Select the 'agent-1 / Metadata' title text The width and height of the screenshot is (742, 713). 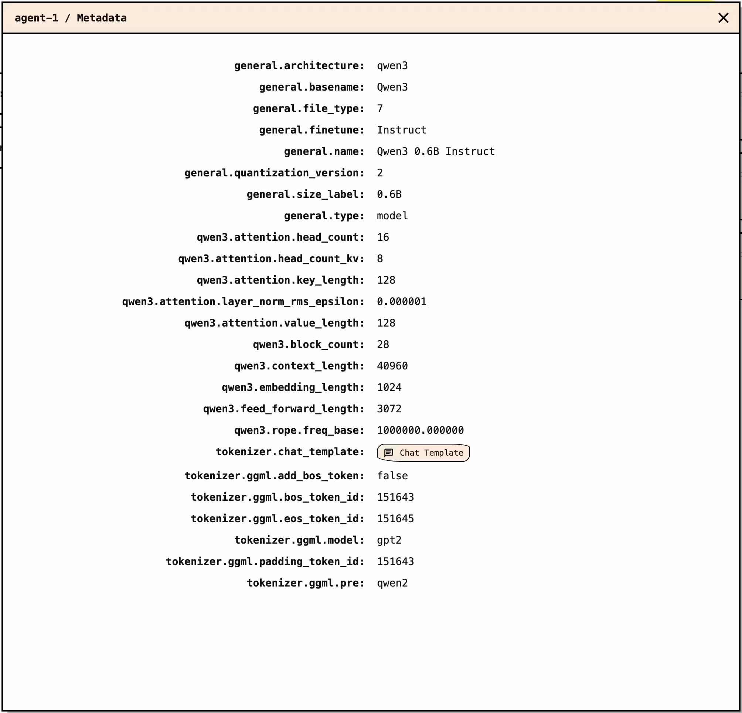click(x=71, y=18)
